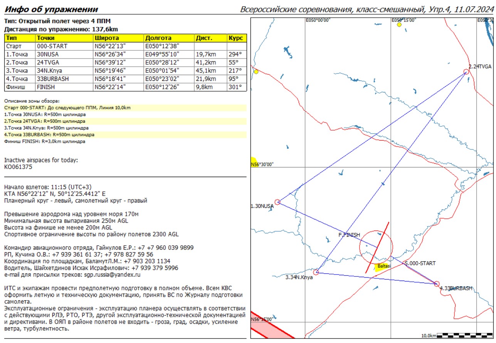The height and width of the screenshot is (343, 496).
Task: Click the Курс column header
Action: [x=236, y=38]
